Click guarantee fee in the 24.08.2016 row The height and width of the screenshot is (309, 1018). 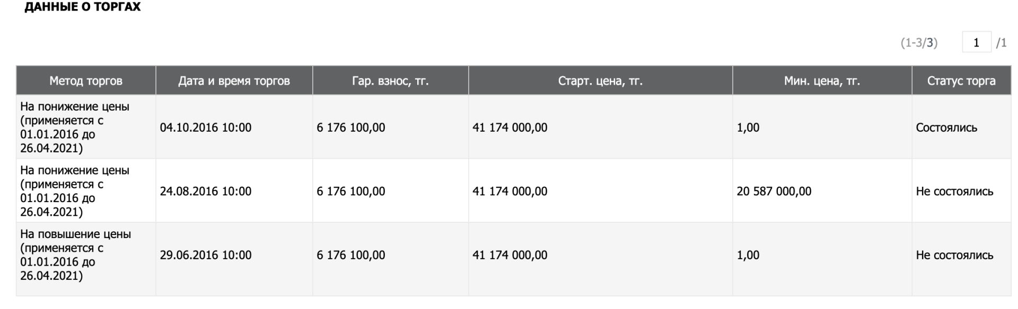coord(351,192)
